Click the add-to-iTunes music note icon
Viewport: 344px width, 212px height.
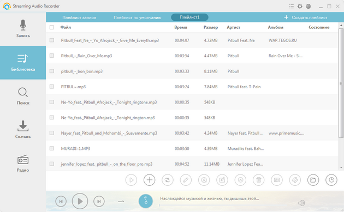point(204,180)
